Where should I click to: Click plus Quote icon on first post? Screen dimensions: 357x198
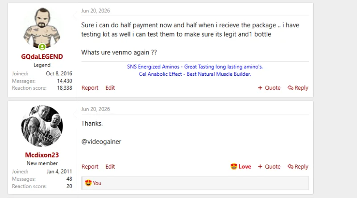[260, 88]
